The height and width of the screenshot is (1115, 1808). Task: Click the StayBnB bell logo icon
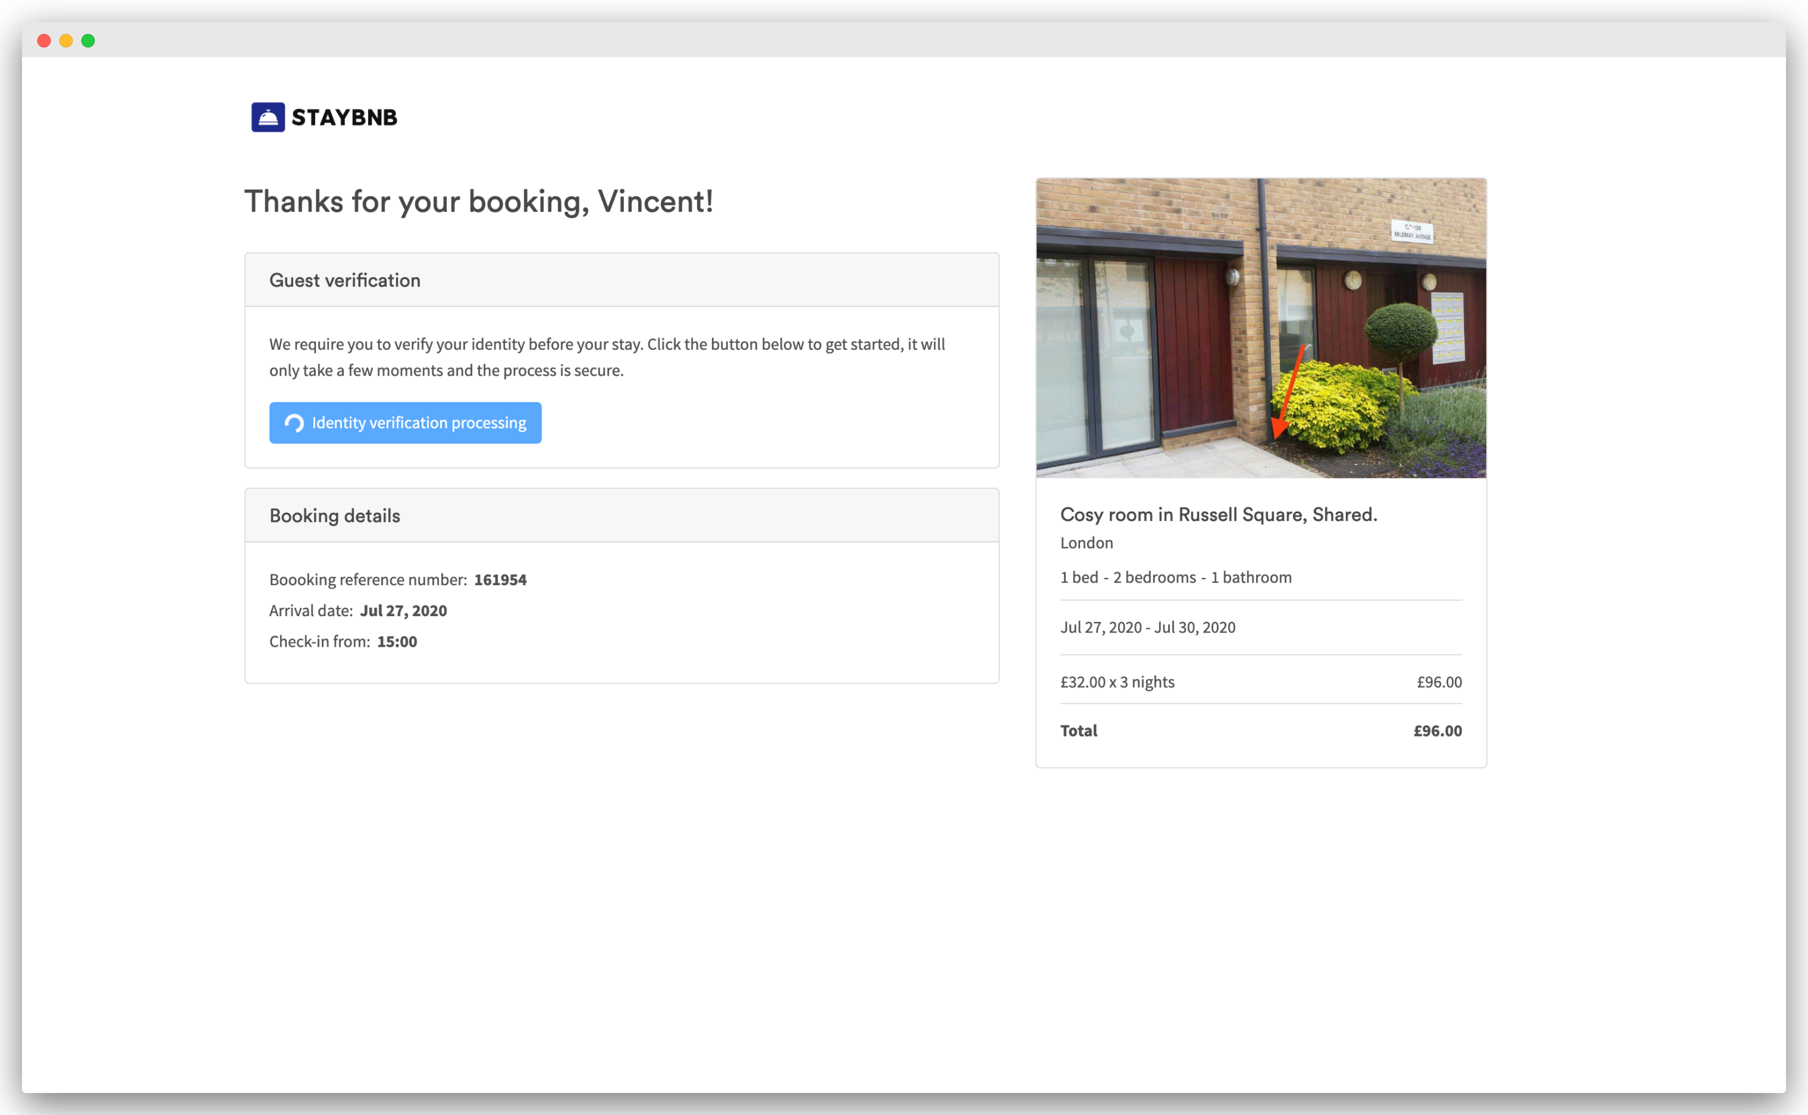268,117
